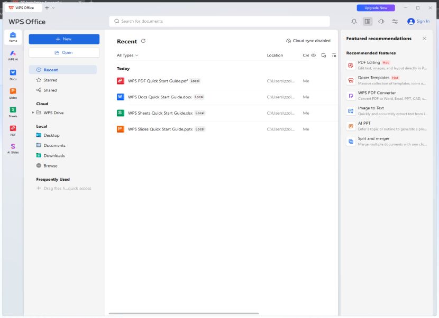Open the Downloads local folder
Image resolution: width=439 pixels, height=318 pixels.
pyautogui.click(x=54, y=155)
